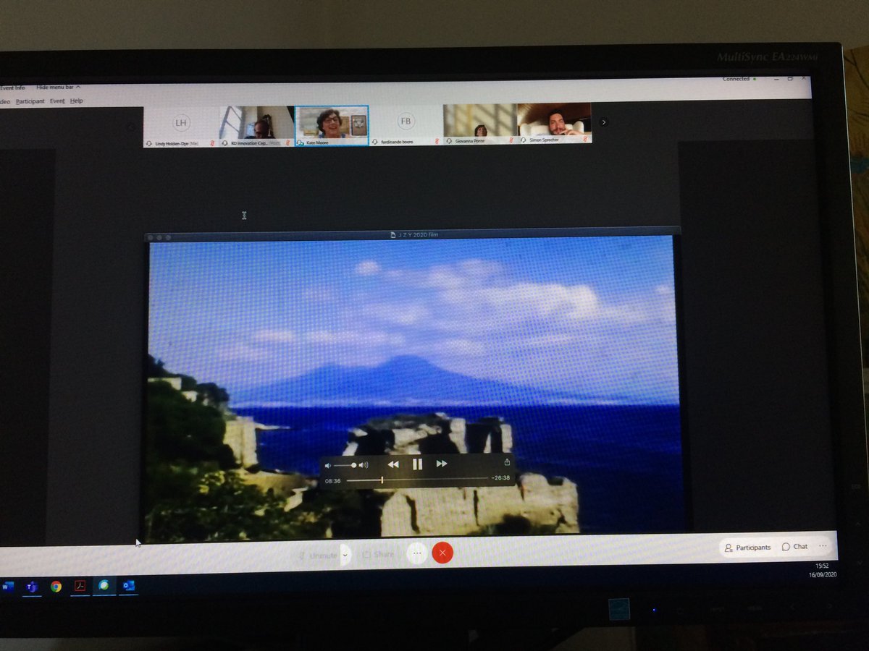
Task: Click muted mic icon on Giovanna Ponte tile
Action: (511, 140)
